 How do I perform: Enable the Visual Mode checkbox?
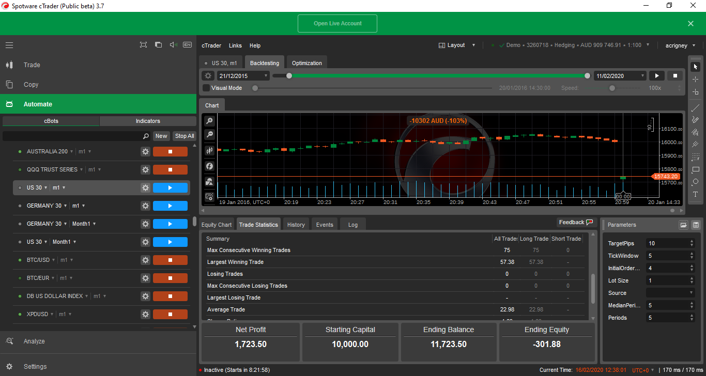click(206, 88)
